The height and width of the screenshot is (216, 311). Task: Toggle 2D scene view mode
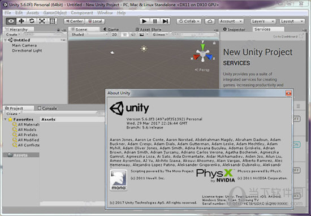[114, 34]
